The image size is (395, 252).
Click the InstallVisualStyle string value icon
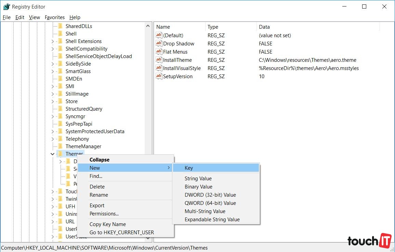159,68
